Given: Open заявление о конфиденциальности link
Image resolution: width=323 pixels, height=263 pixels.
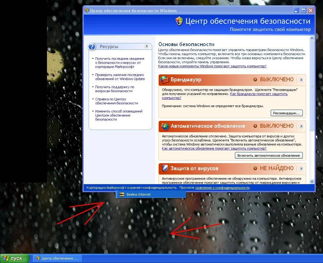Looking at the screenshot, I should click(x=222, y=188).
